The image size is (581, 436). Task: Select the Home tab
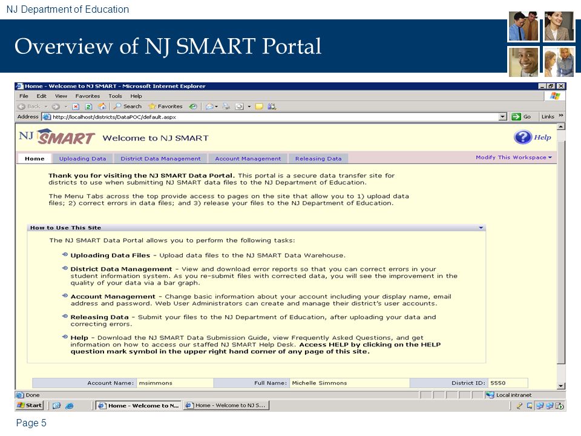[35, 159]
